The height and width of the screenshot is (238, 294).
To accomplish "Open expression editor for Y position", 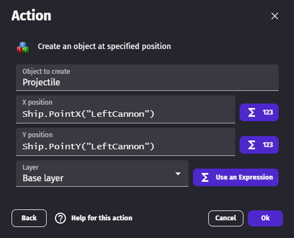I will [259, 145].
